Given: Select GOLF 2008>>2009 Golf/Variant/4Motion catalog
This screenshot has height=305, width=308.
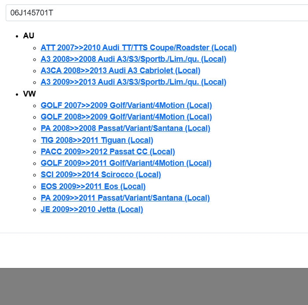Looking at the screenshot, I should 126,117.
